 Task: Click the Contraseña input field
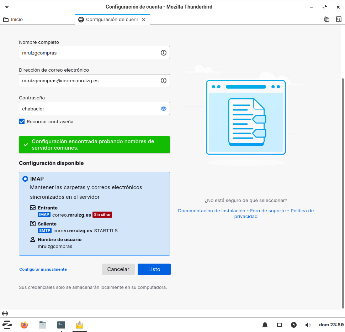click(89, 109)
